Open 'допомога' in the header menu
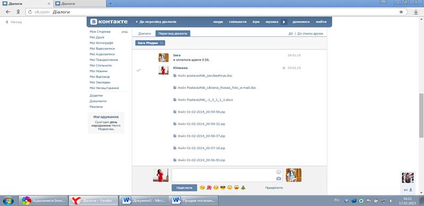This screenshot has width=424, height=206. pyautogui.click(x=301, y=22)
